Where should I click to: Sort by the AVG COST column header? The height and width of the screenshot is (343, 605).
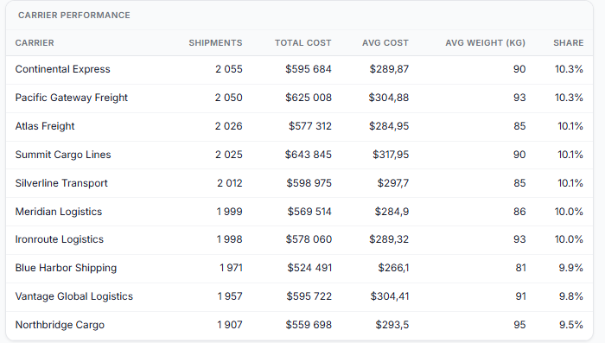(x=385, y=43)
